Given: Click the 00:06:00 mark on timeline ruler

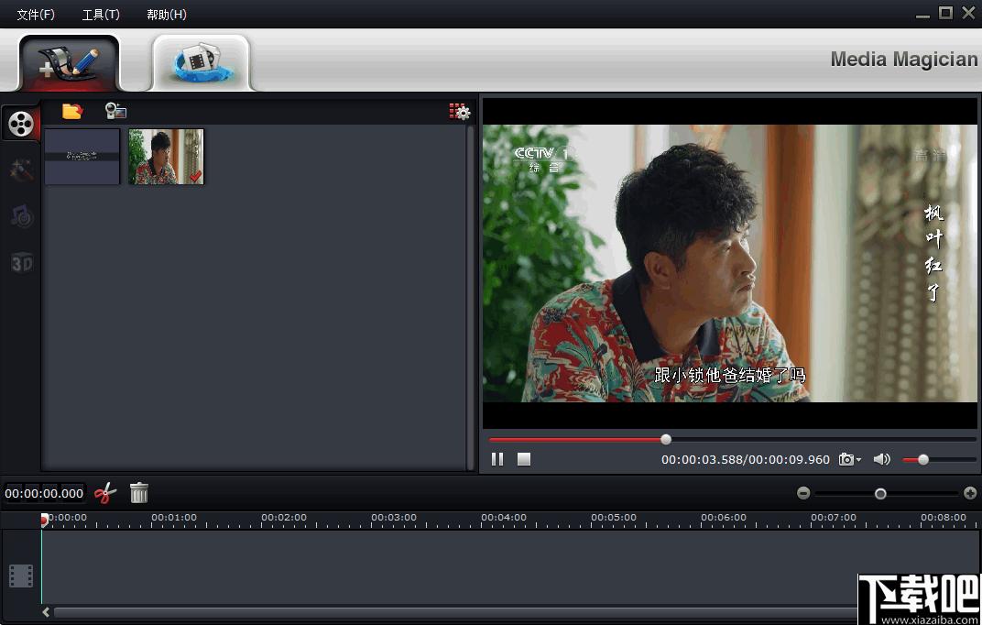Looking at the screenshot, I should point(724,517).
